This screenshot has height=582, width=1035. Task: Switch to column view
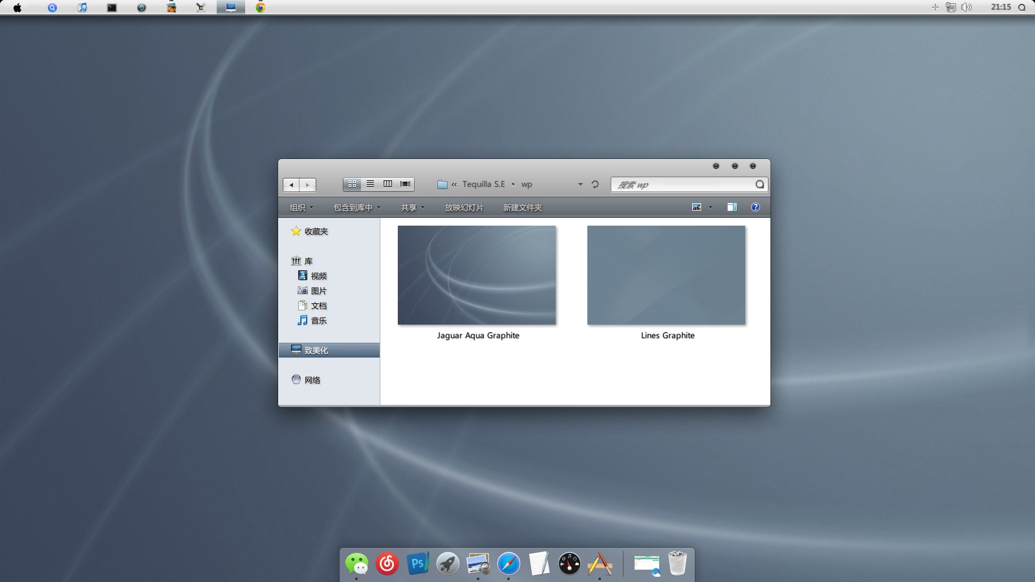click(x=387, y=184)
